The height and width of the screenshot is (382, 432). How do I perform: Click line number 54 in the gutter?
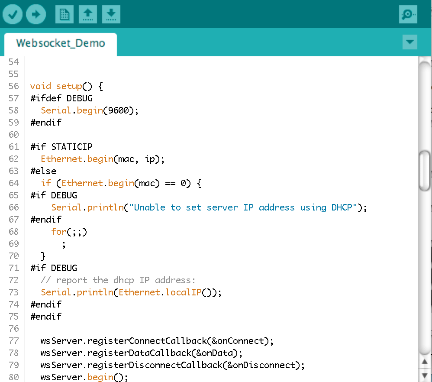(14, 62)
